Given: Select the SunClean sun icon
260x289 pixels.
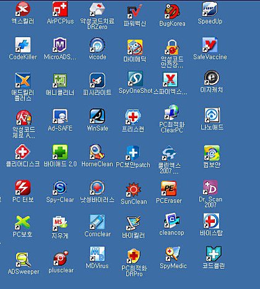Looking at the screenshot, I should 134,189.
